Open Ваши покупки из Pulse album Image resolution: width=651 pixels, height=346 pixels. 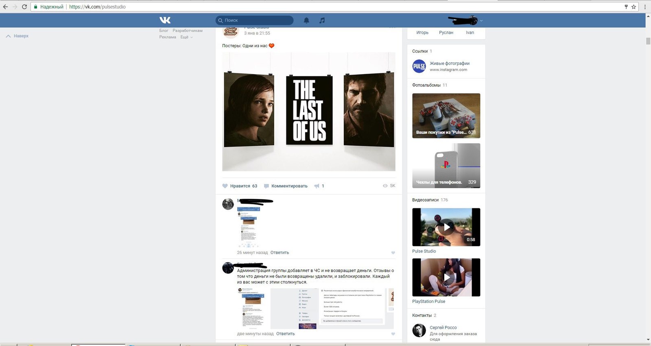pyautogui.click(x=446, y=116)
